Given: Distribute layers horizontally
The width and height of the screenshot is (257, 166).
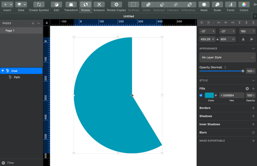Looking at the screenshot, I should pos(202,22).
